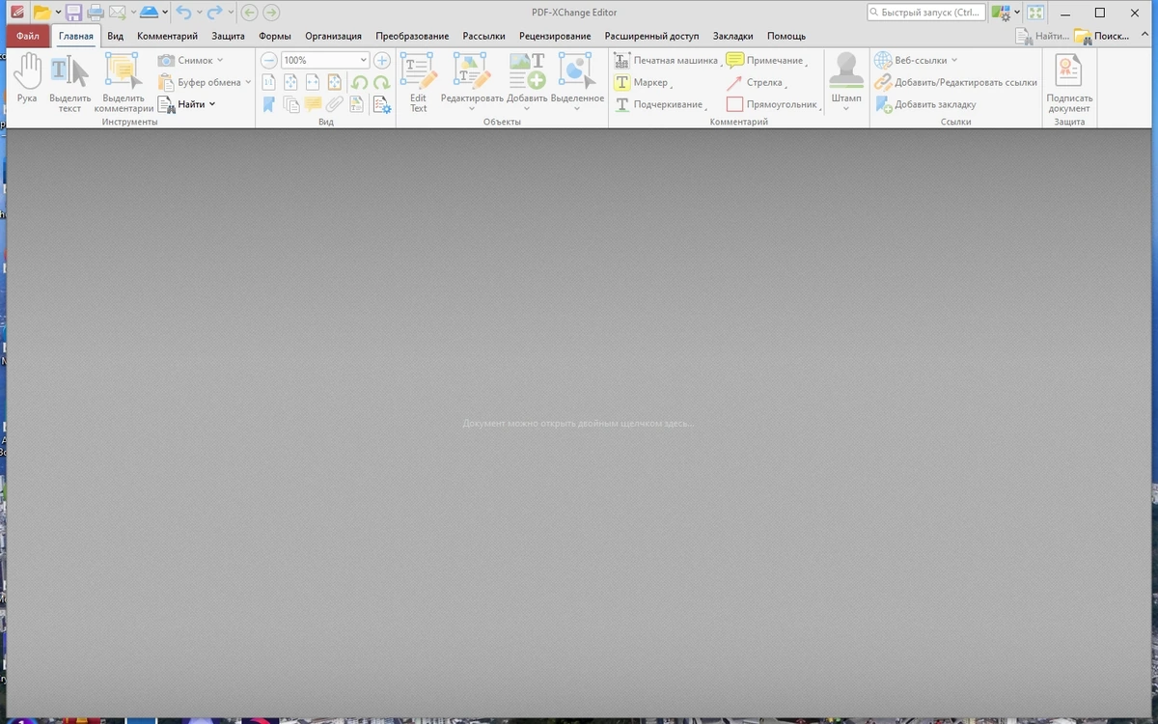The height and width of the screenshot is (724, 1158).
Task: Click Добавить/Редактировать ссылки
Action: 956,82
